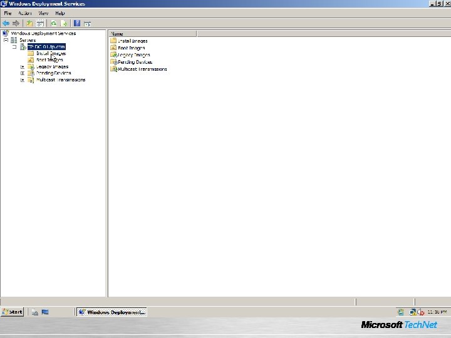
Task: Click the Windows Deployment Services root node icon
Action: [6, 33]
